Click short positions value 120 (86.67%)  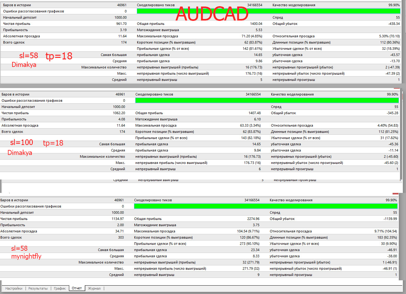point(249,237)
